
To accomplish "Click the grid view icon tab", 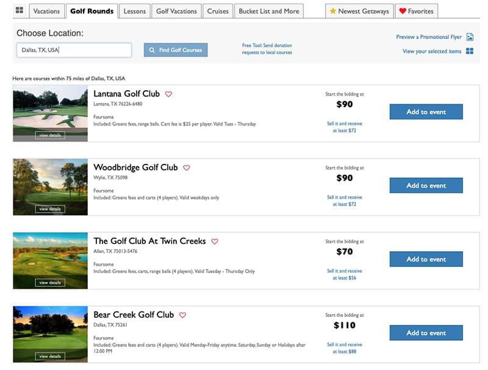I will [x=20, y=11].
